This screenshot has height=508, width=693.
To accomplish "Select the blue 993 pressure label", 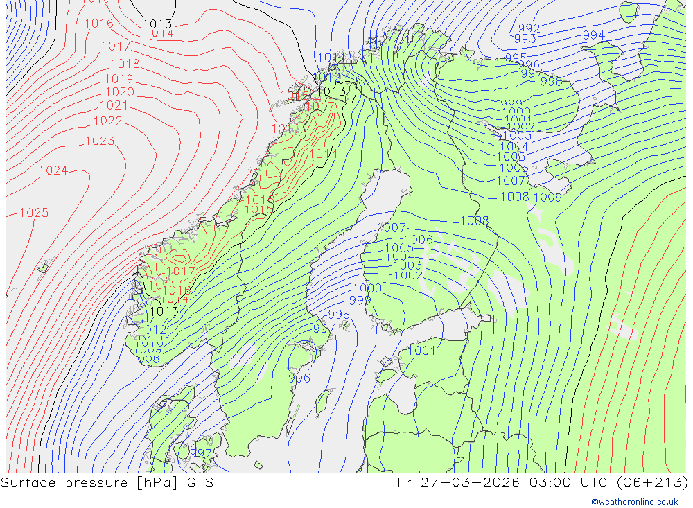I will pos(525,39).
